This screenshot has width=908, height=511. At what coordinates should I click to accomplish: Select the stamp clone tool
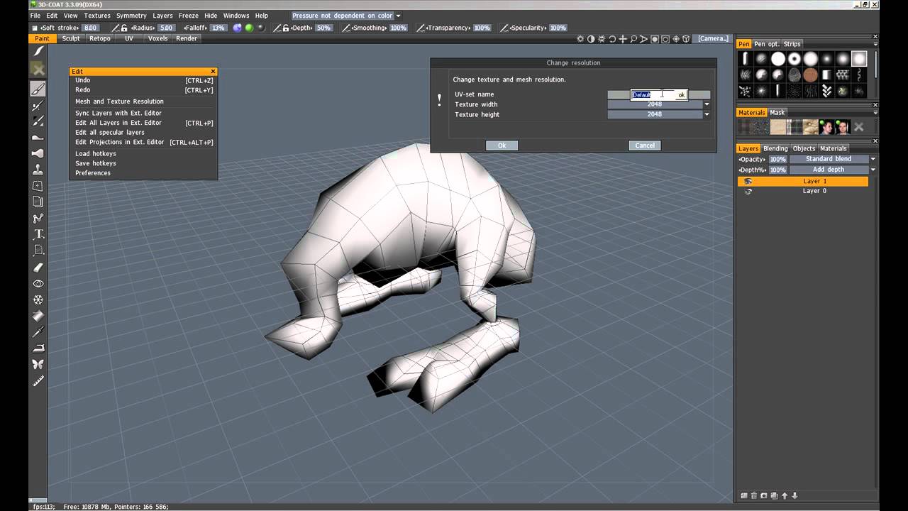pyautogui.click(x=38, y=170)
